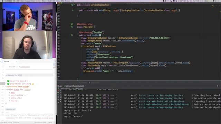The image size is (221, 124).
Task: Open the Analyze menu
Action: (x=38, y=1)
